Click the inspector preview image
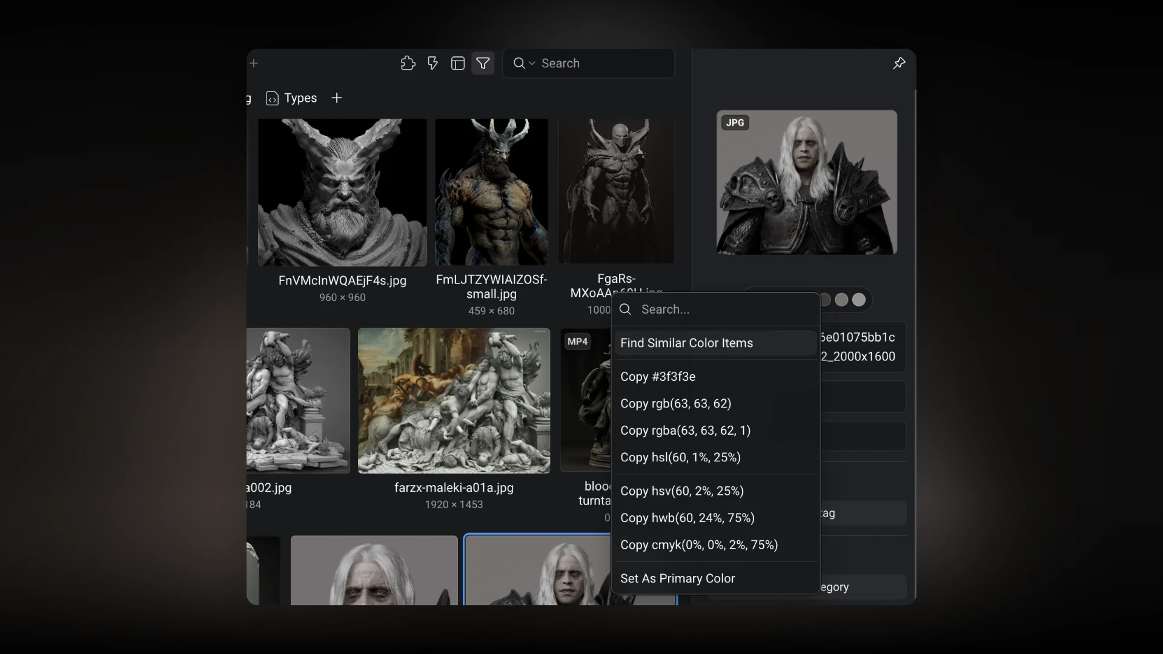This screenshot has width=1163, height=654. [x=806, y=182]
